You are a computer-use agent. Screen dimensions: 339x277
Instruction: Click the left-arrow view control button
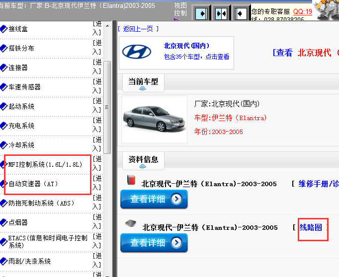point(241,13)
